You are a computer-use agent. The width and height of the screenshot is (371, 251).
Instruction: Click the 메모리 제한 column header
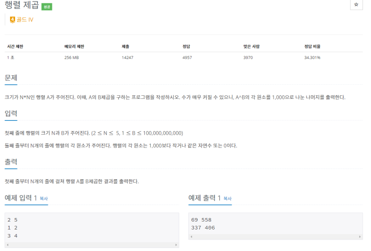click(x=74, y=46)
